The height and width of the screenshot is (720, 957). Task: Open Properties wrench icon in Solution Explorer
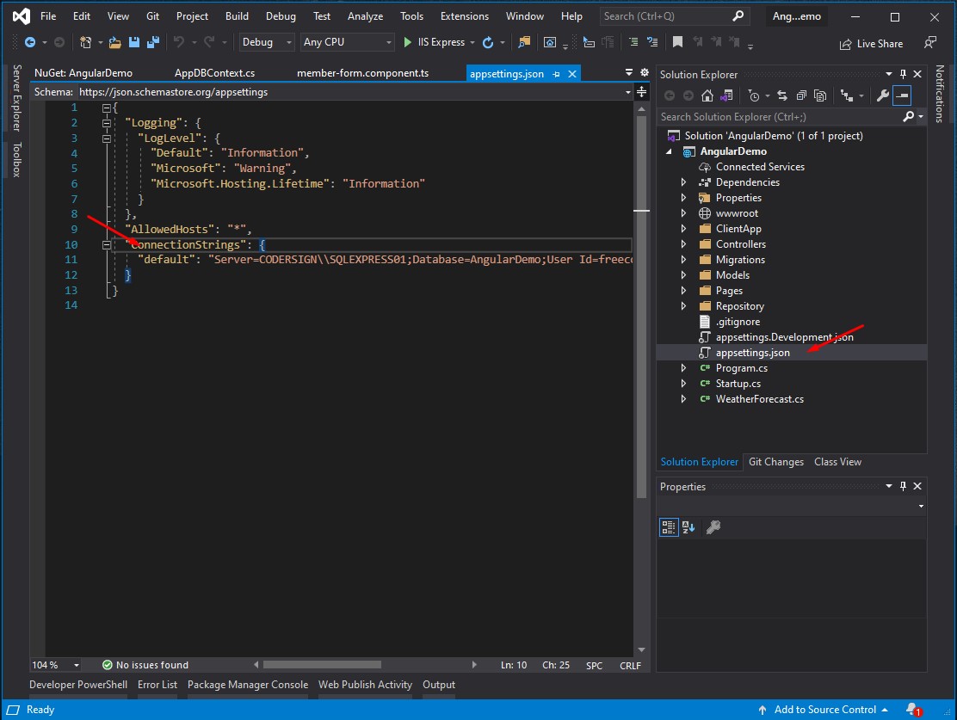click(882, 95)
